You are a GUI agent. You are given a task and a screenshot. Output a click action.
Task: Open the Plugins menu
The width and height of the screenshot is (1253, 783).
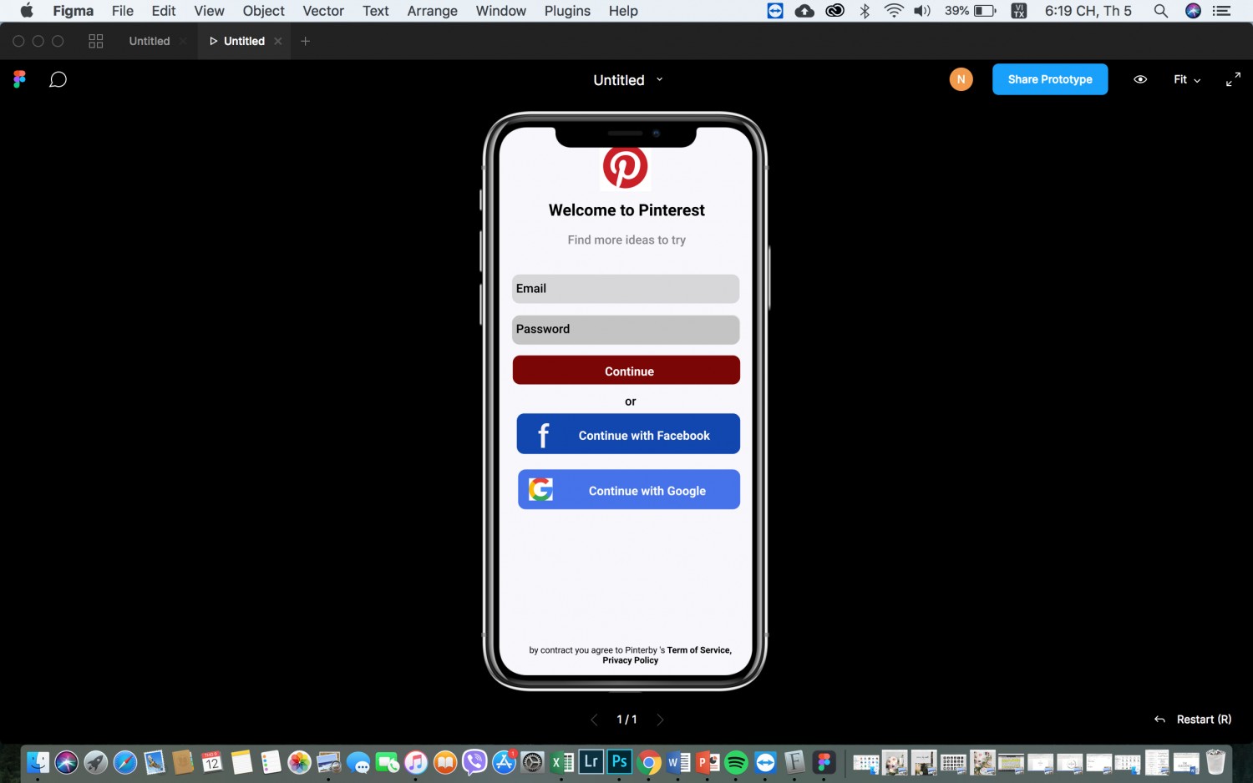pos(567,11)
